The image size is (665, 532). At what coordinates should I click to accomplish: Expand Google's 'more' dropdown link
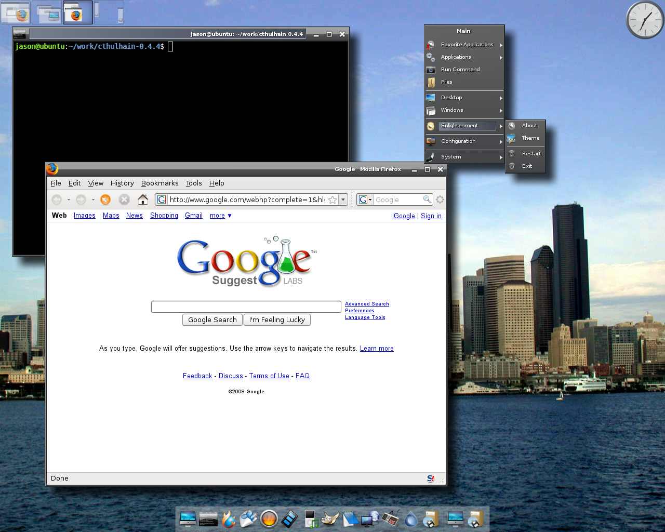tap(221, 216)
